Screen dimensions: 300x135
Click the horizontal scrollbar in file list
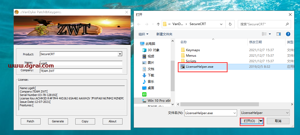point(219,104)
